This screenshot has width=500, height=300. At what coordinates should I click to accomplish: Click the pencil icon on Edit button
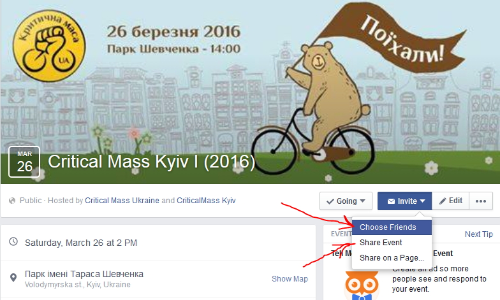coord(443,201)
